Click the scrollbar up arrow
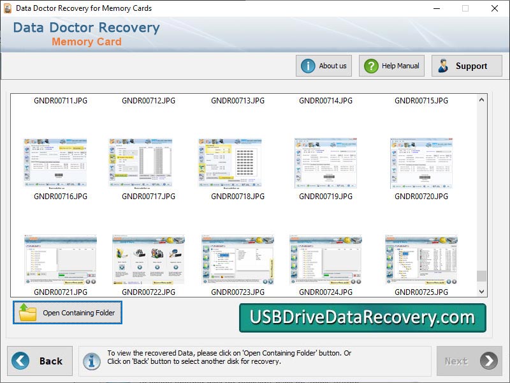 tap(480, 100)
